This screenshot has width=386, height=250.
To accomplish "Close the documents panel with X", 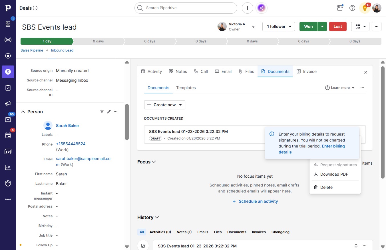I will click(366, 72).
